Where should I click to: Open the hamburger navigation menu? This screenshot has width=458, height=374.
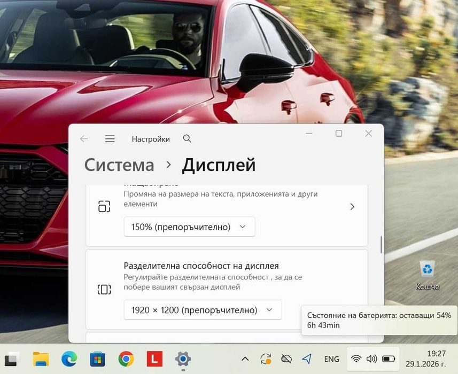pyautogui.click(x=110, y=139)
